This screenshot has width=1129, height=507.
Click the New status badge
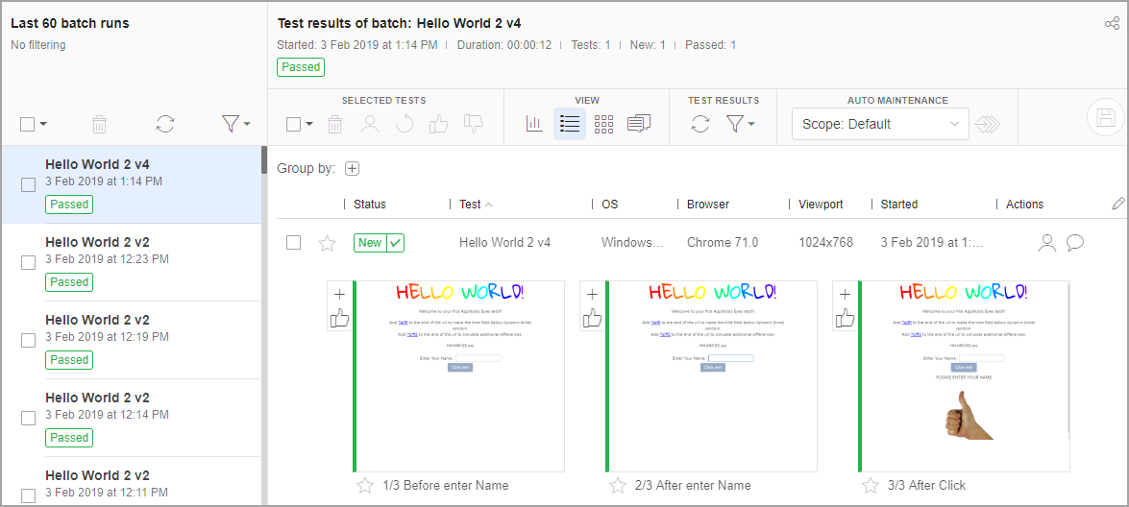click(x=370, y=243)
